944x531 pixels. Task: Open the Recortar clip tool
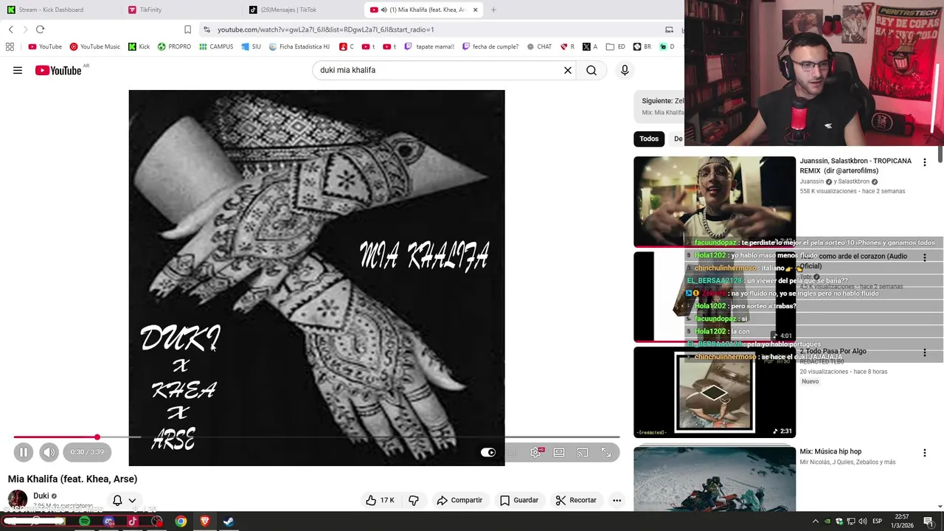click(x=576, y=500)
